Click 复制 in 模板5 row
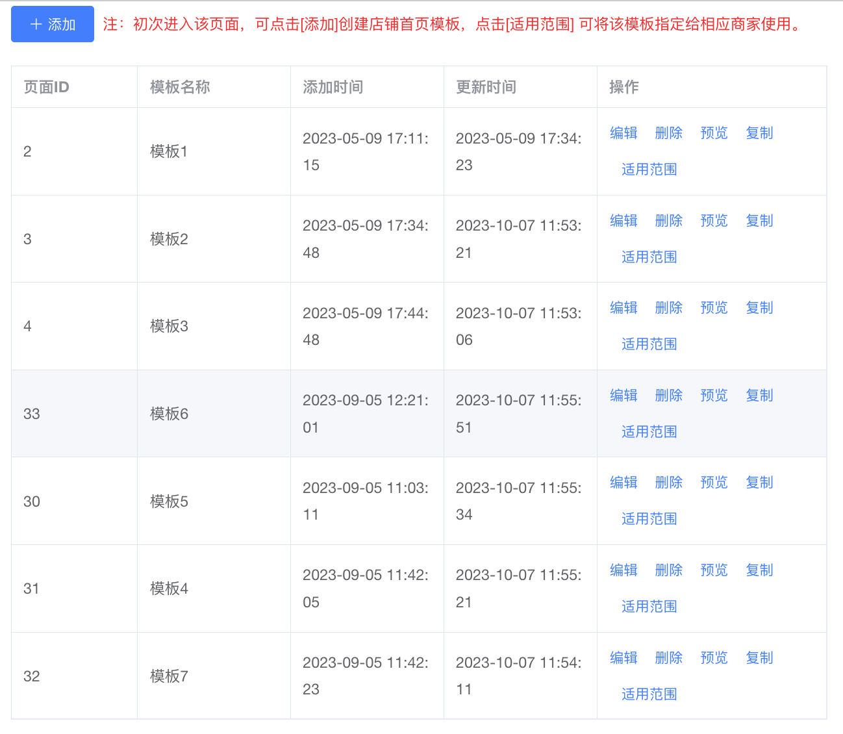This screenshot has width=843, height=734. [759, 483]
